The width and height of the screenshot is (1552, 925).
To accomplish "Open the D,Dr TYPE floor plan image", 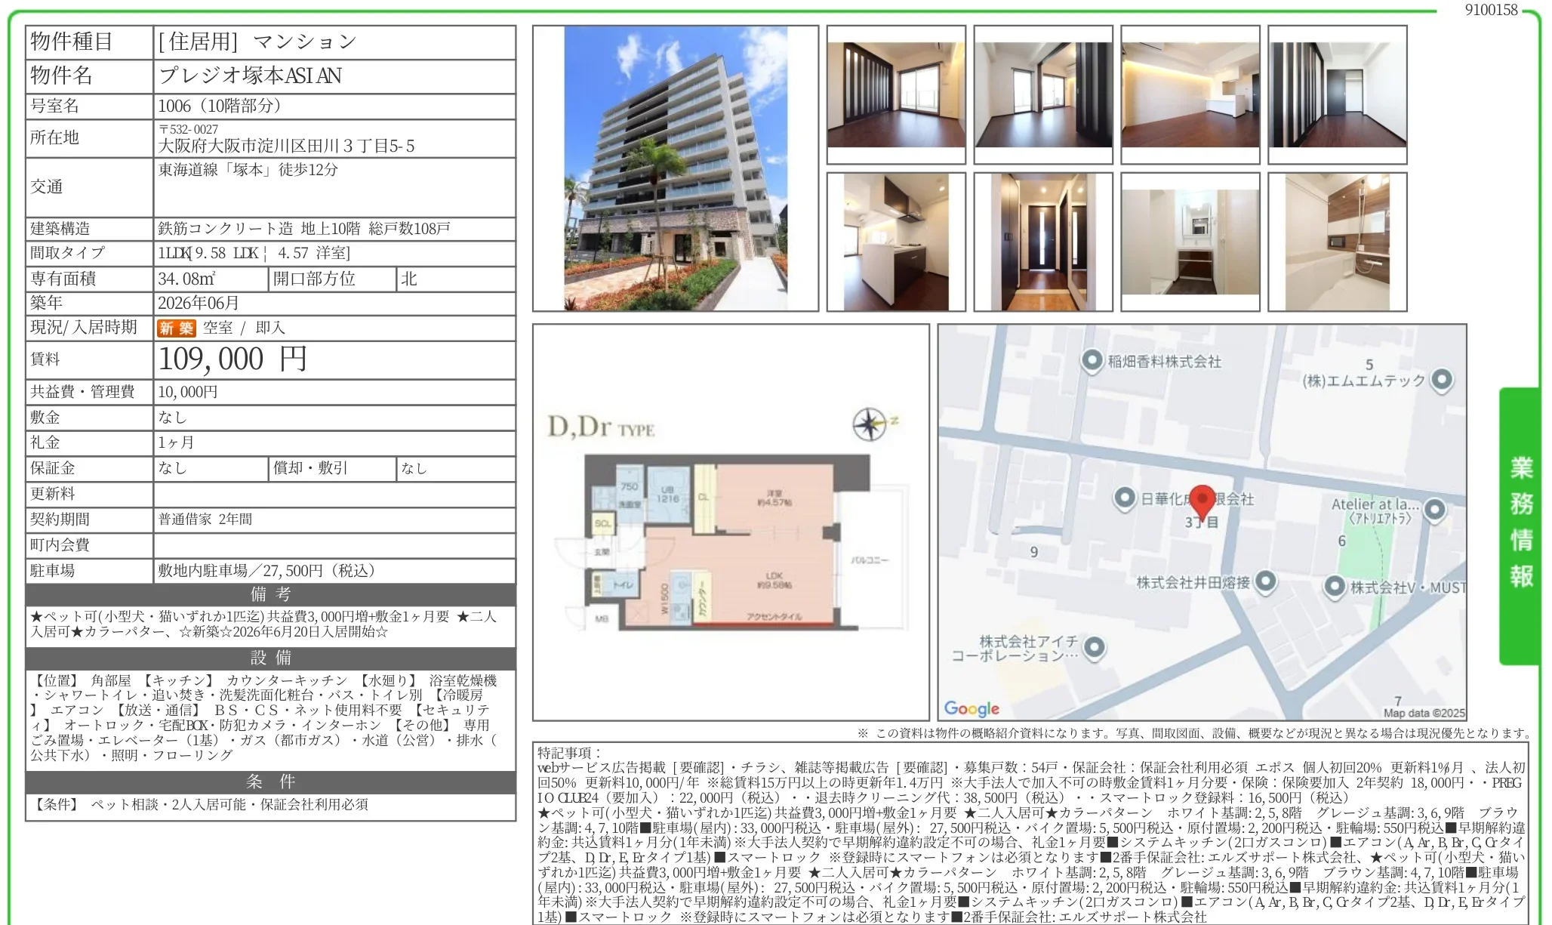I will point(731,523).
